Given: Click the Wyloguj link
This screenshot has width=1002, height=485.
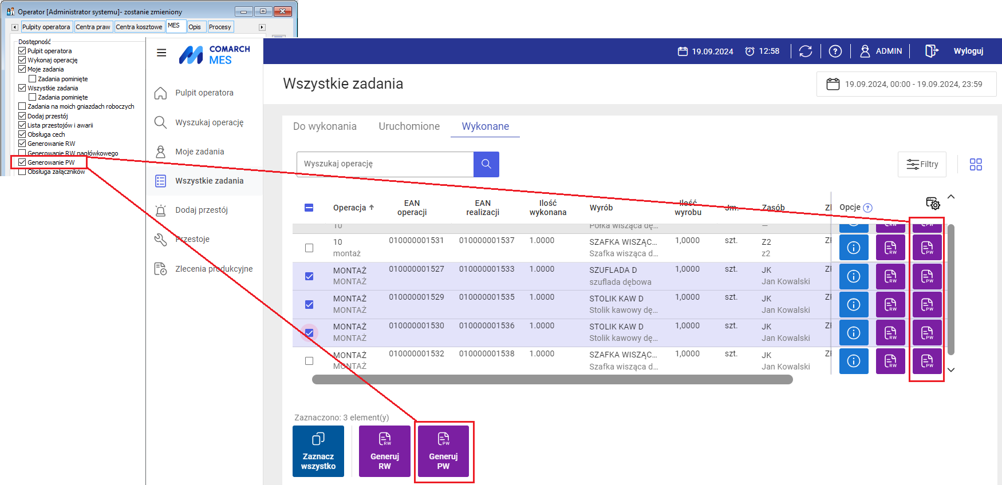Looking at the screenshot, I should [x=968, y=51].
